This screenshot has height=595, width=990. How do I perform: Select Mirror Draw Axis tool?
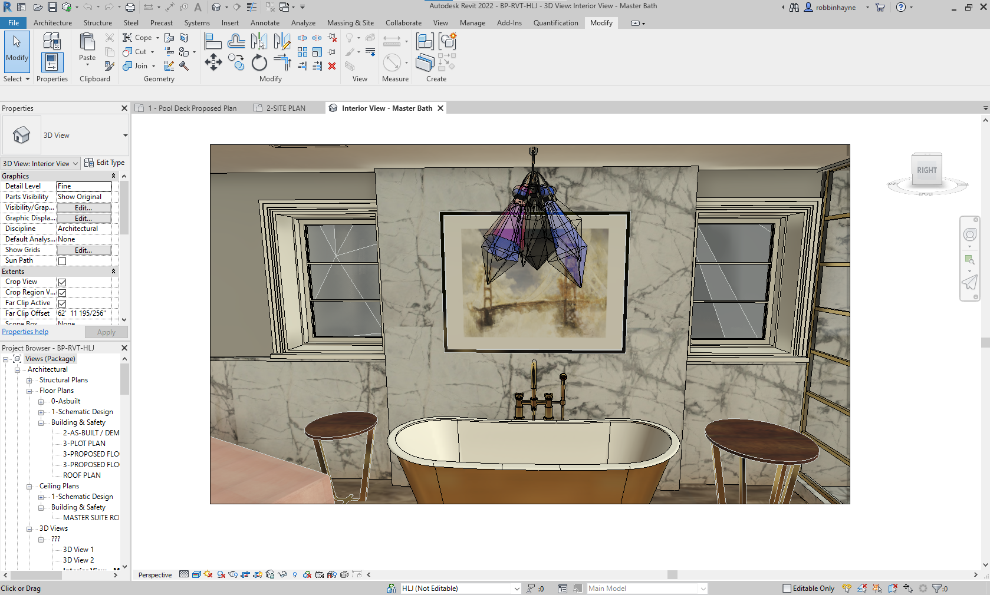point(282,41)
